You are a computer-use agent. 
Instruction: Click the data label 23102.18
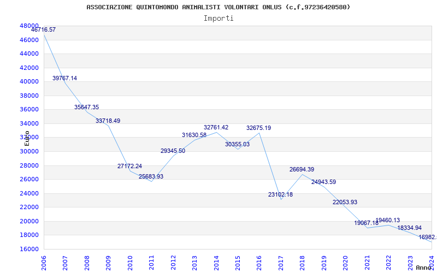(x=280, y=195)
